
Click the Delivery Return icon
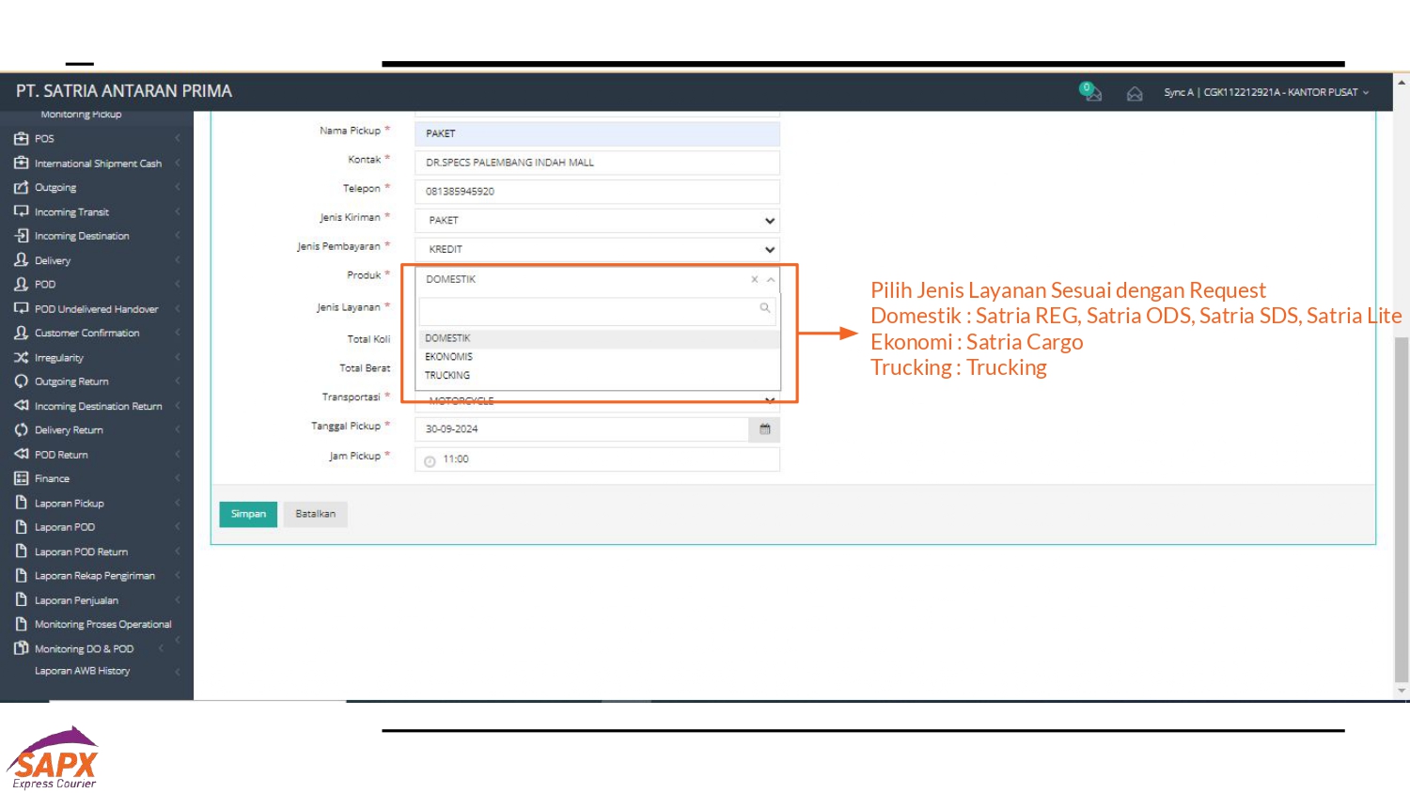click(21, 429)
